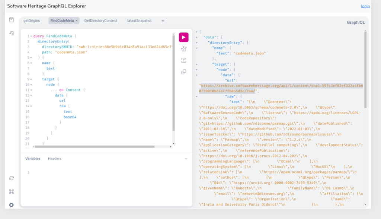This screenshot has width=381, height=219.
Task: Copy the query using the copy icon
Action: (183, 72)
